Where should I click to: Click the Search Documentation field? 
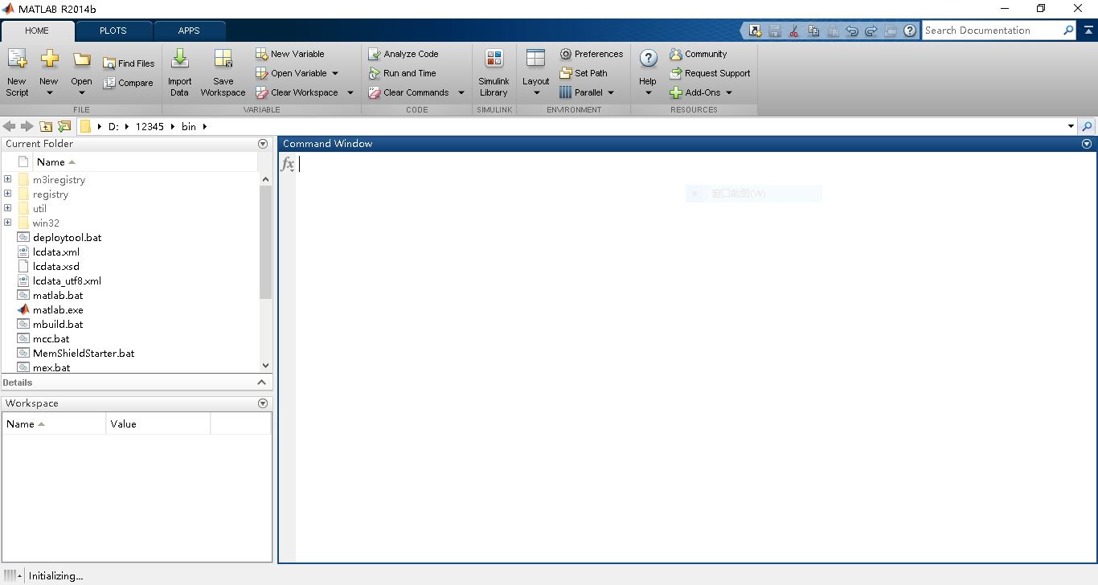pyautogui.click(x=992, y=31)
